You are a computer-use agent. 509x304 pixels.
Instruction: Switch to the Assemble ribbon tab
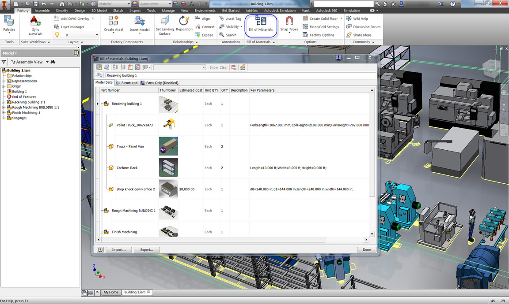[x=42, y=11]
